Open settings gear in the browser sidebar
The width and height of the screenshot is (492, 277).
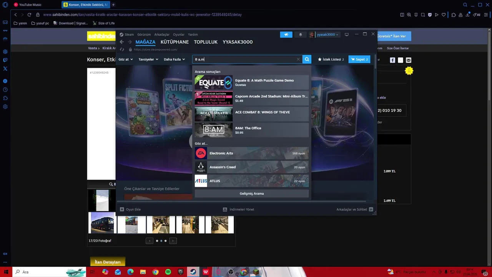click(x=5, y=107)
